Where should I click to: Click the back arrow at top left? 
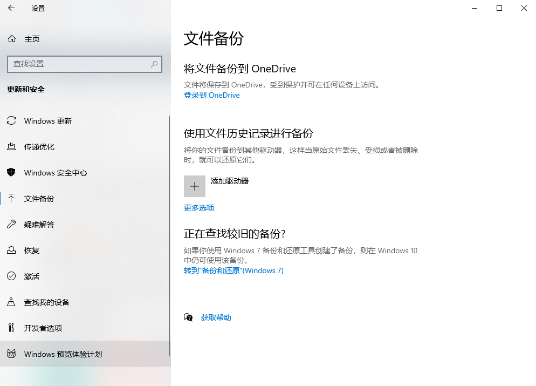tap(10, 8)
